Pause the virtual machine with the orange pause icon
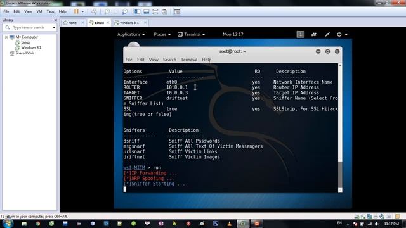 pyautogui.click(x=76, y=11)
